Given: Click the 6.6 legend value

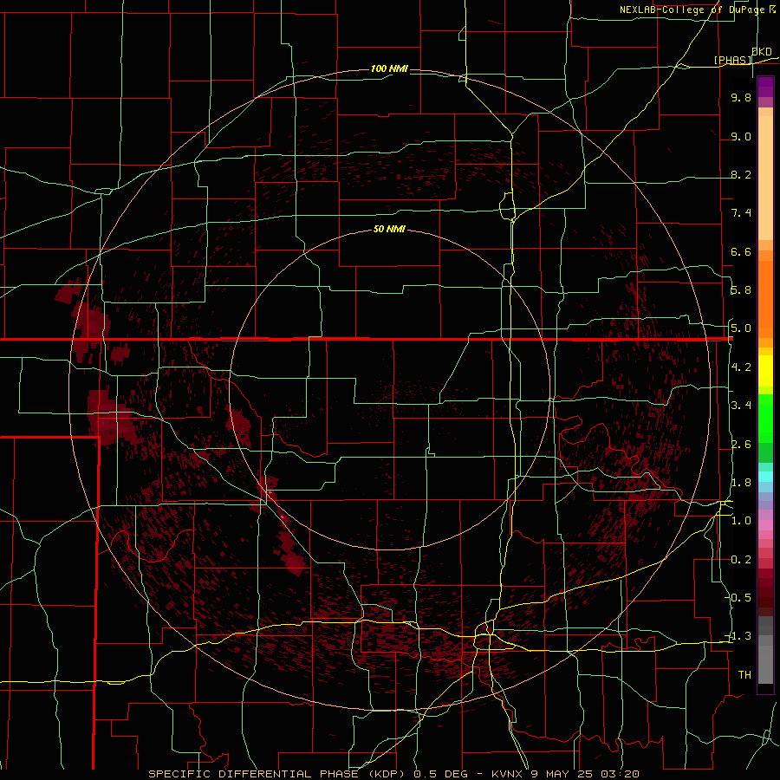Looking at the screenshot, I should pyautogui.click(x=741, y=251).
